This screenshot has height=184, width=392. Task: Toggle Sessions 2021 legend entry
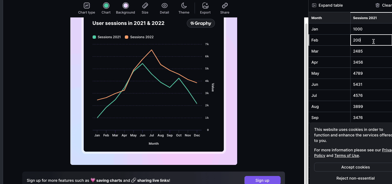pyautogui.click(x=107, y=37)
